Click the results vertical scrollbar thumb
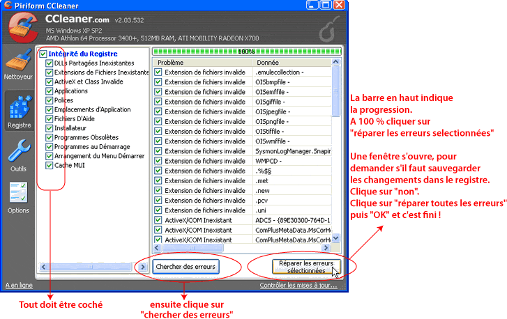The height and width of the screenshot is (319, 507). (336, 91)
